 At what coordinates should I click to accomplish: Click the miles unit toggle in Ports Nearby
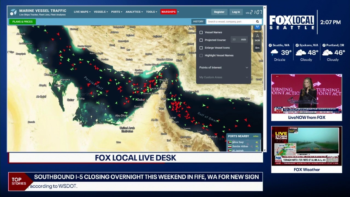(255, 136)
